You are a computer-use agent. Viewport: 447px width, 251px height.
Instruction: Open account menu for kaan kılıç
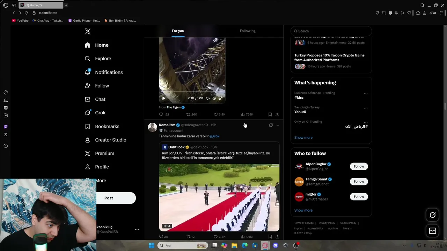[137, 229]
